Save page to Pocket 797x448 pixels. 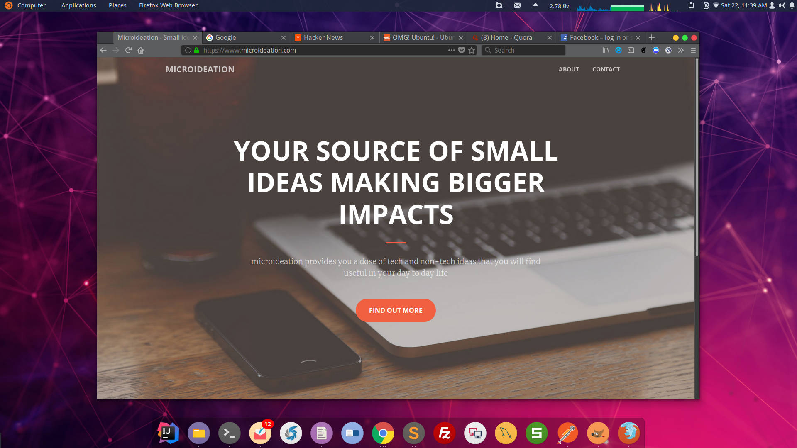(461, 50)
